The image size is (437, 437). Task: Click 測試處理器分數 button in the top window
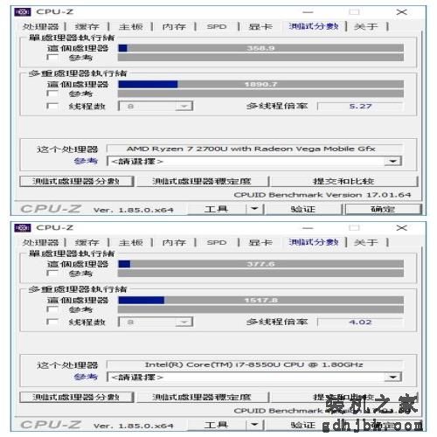pos(76,181)
